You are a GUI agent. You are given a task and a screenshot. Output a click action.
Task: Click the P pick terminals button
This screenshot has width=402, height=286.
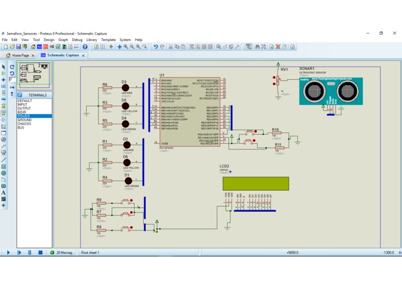[x=20, y=95]
